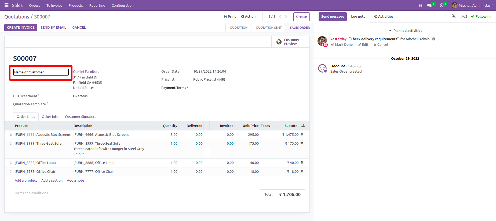Open the activities clock icon
Screen dimensions: 496x221
point(442,5)
